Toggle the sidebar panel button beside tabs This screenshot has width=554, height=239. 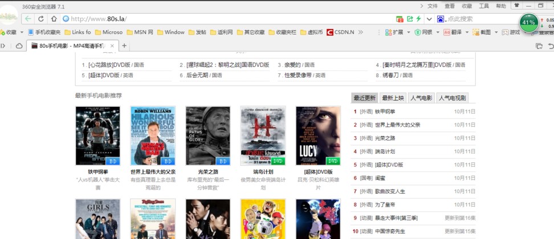point(3,46)
